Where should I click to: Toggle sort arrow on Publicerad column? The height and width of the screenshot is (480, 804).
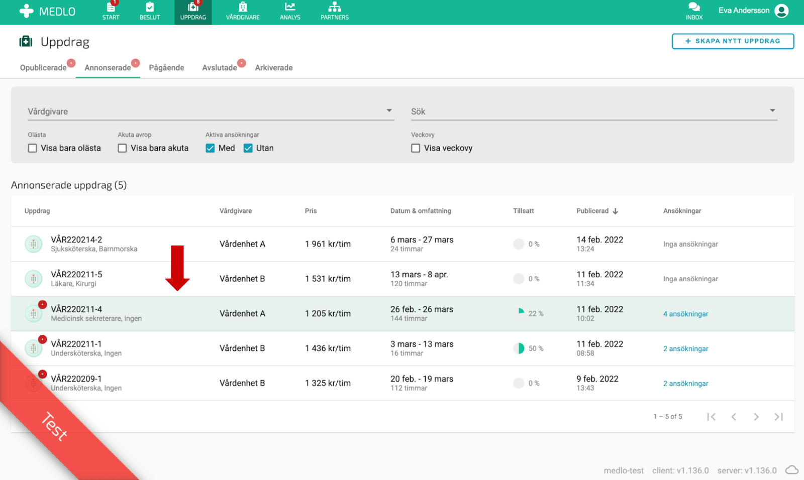click(x=615, y=211)
